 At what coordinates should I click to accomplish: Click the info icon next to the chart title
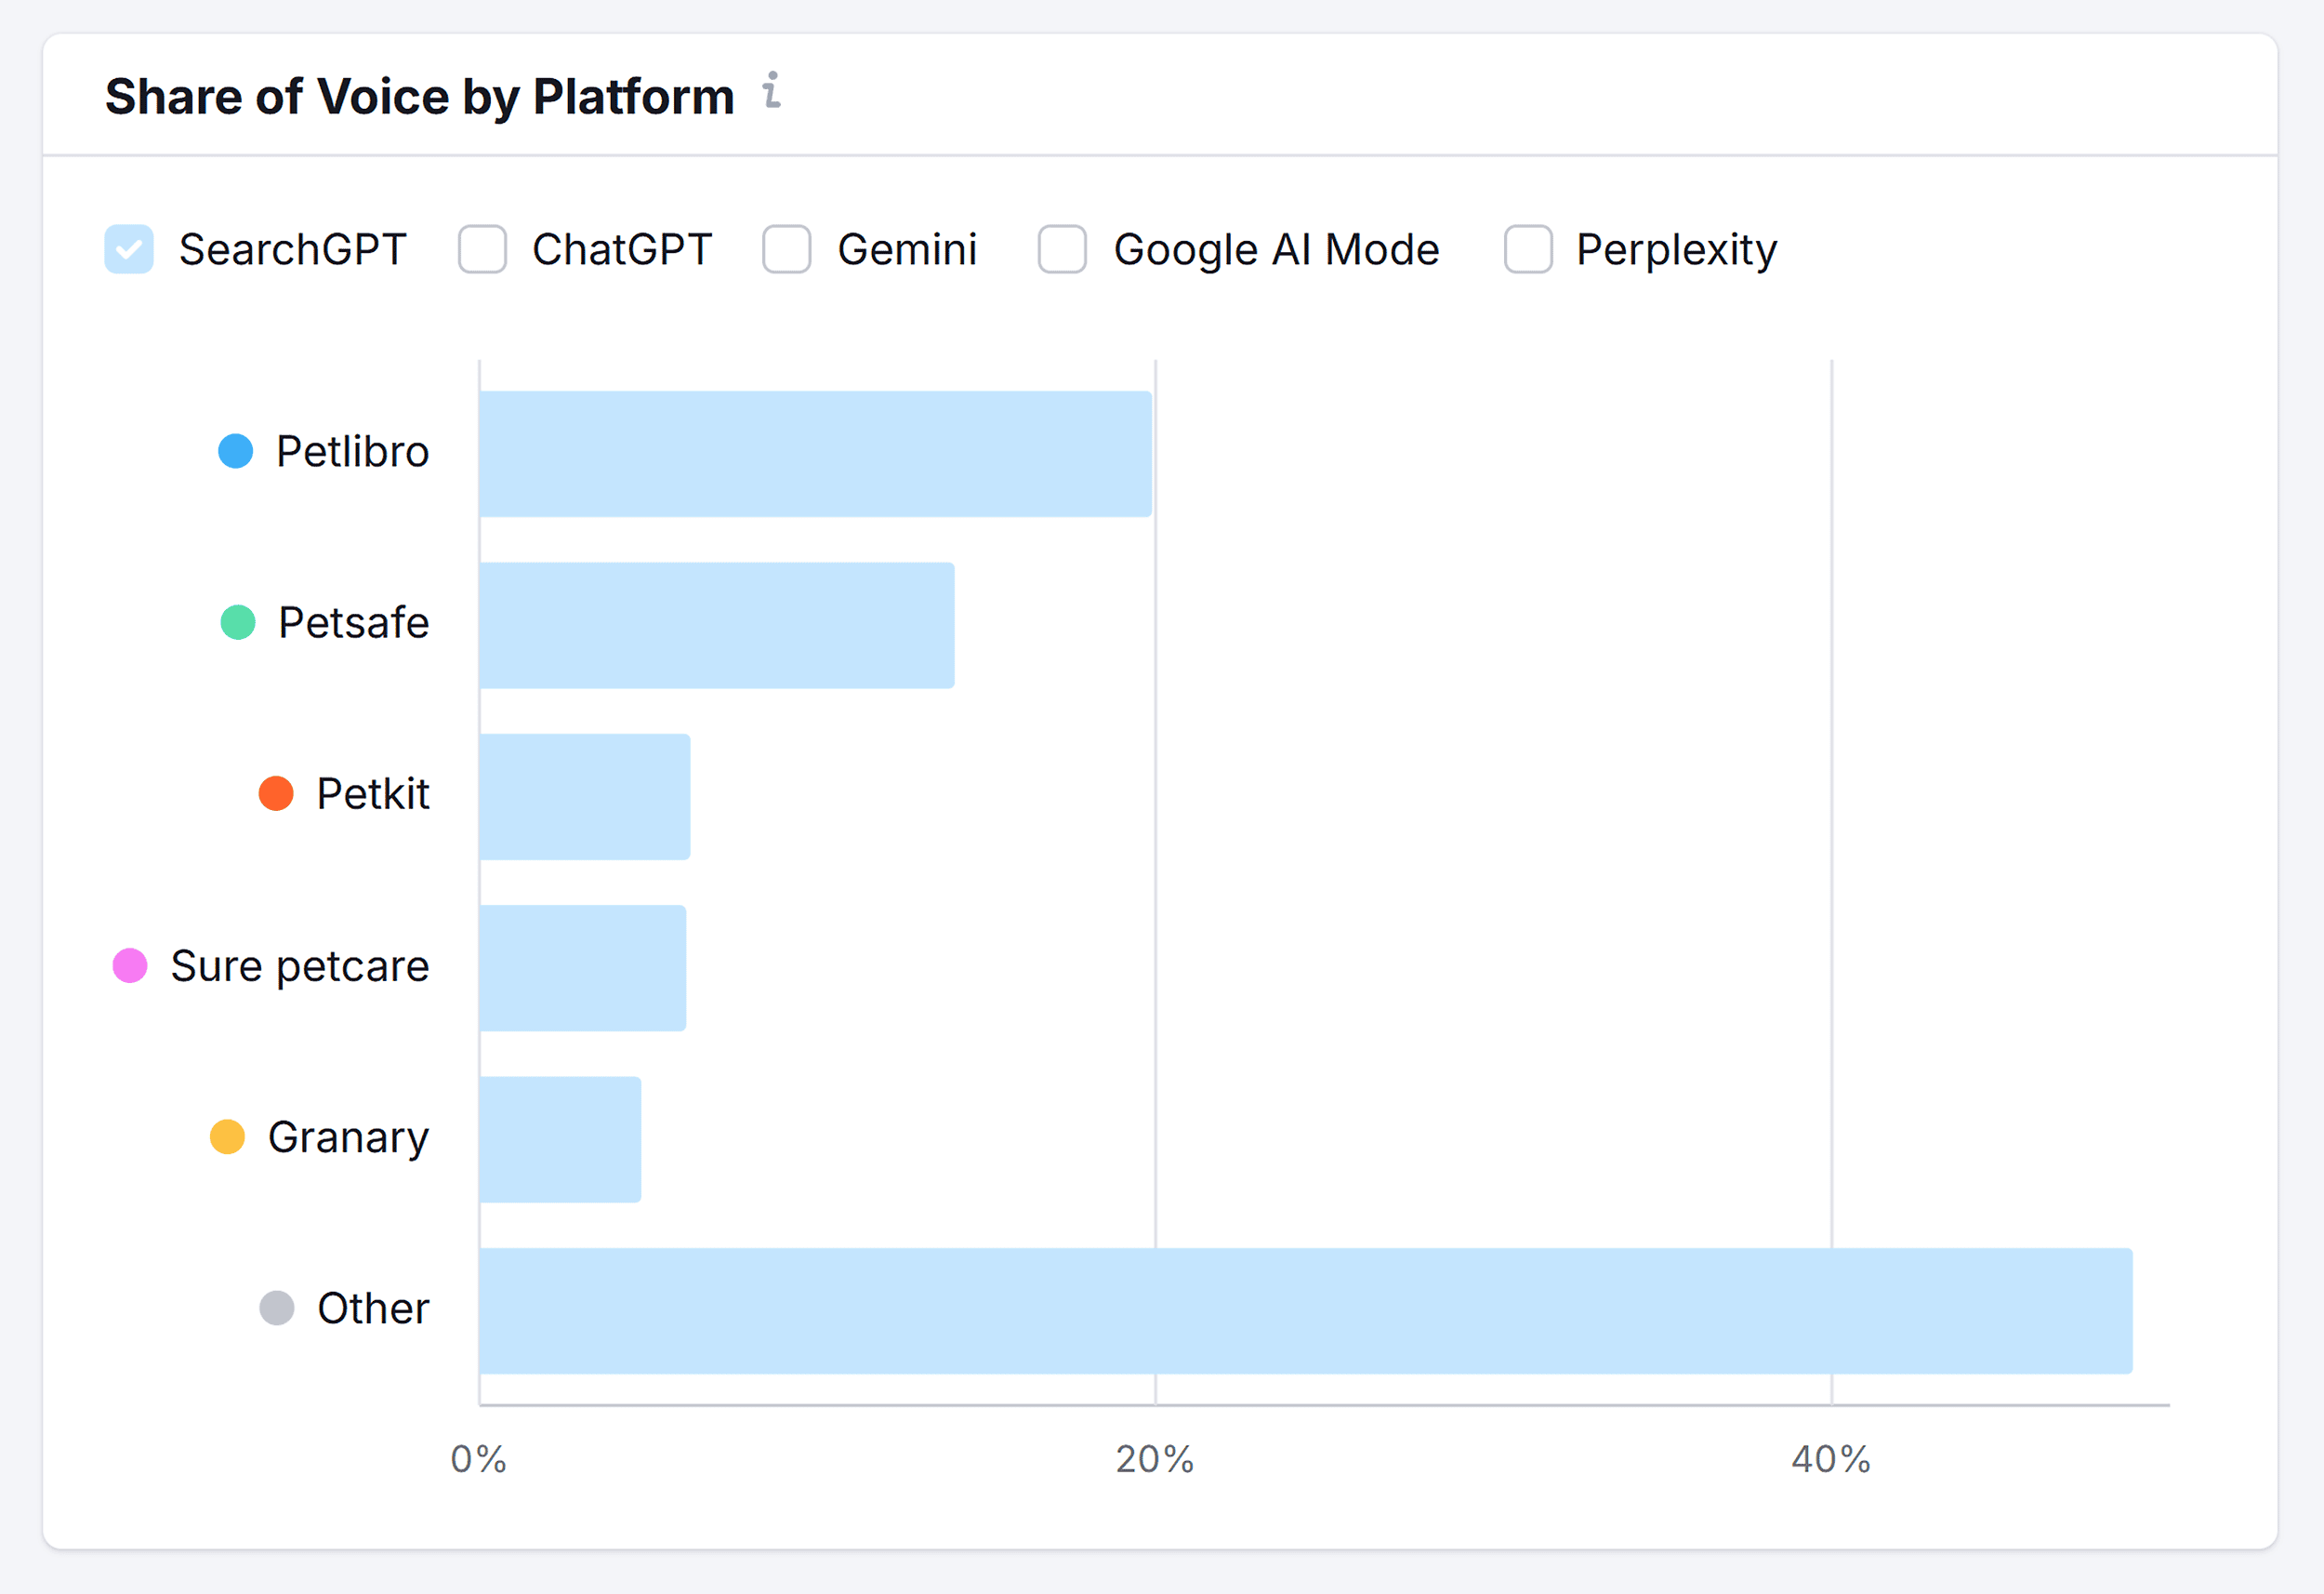click(771, 93)
